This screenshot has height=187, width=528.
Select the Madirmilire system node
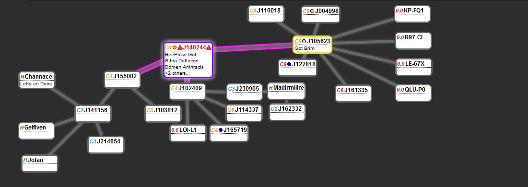pos(286,91)
